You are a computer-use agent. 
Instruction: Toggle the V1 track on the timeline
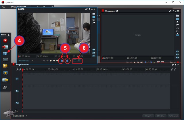click(x=17, y=79)
